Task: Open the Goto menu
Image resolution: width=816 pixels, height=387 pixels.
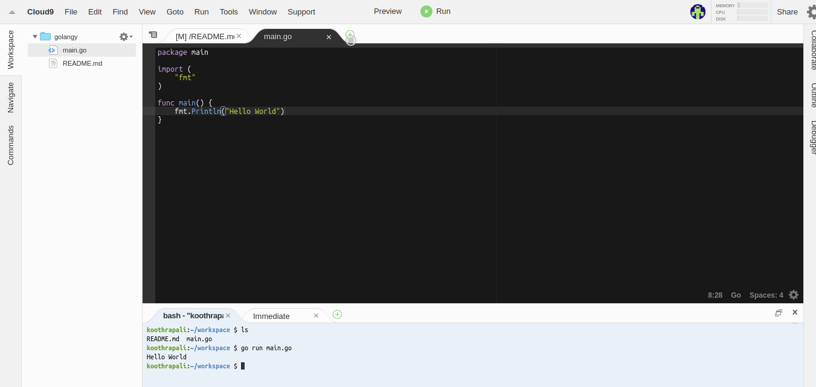Action: 175,11
